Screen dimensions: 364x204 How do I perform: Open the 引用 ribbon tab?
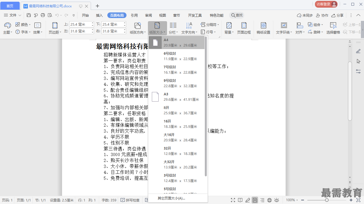pyautogui.click(x=134, y=15)
